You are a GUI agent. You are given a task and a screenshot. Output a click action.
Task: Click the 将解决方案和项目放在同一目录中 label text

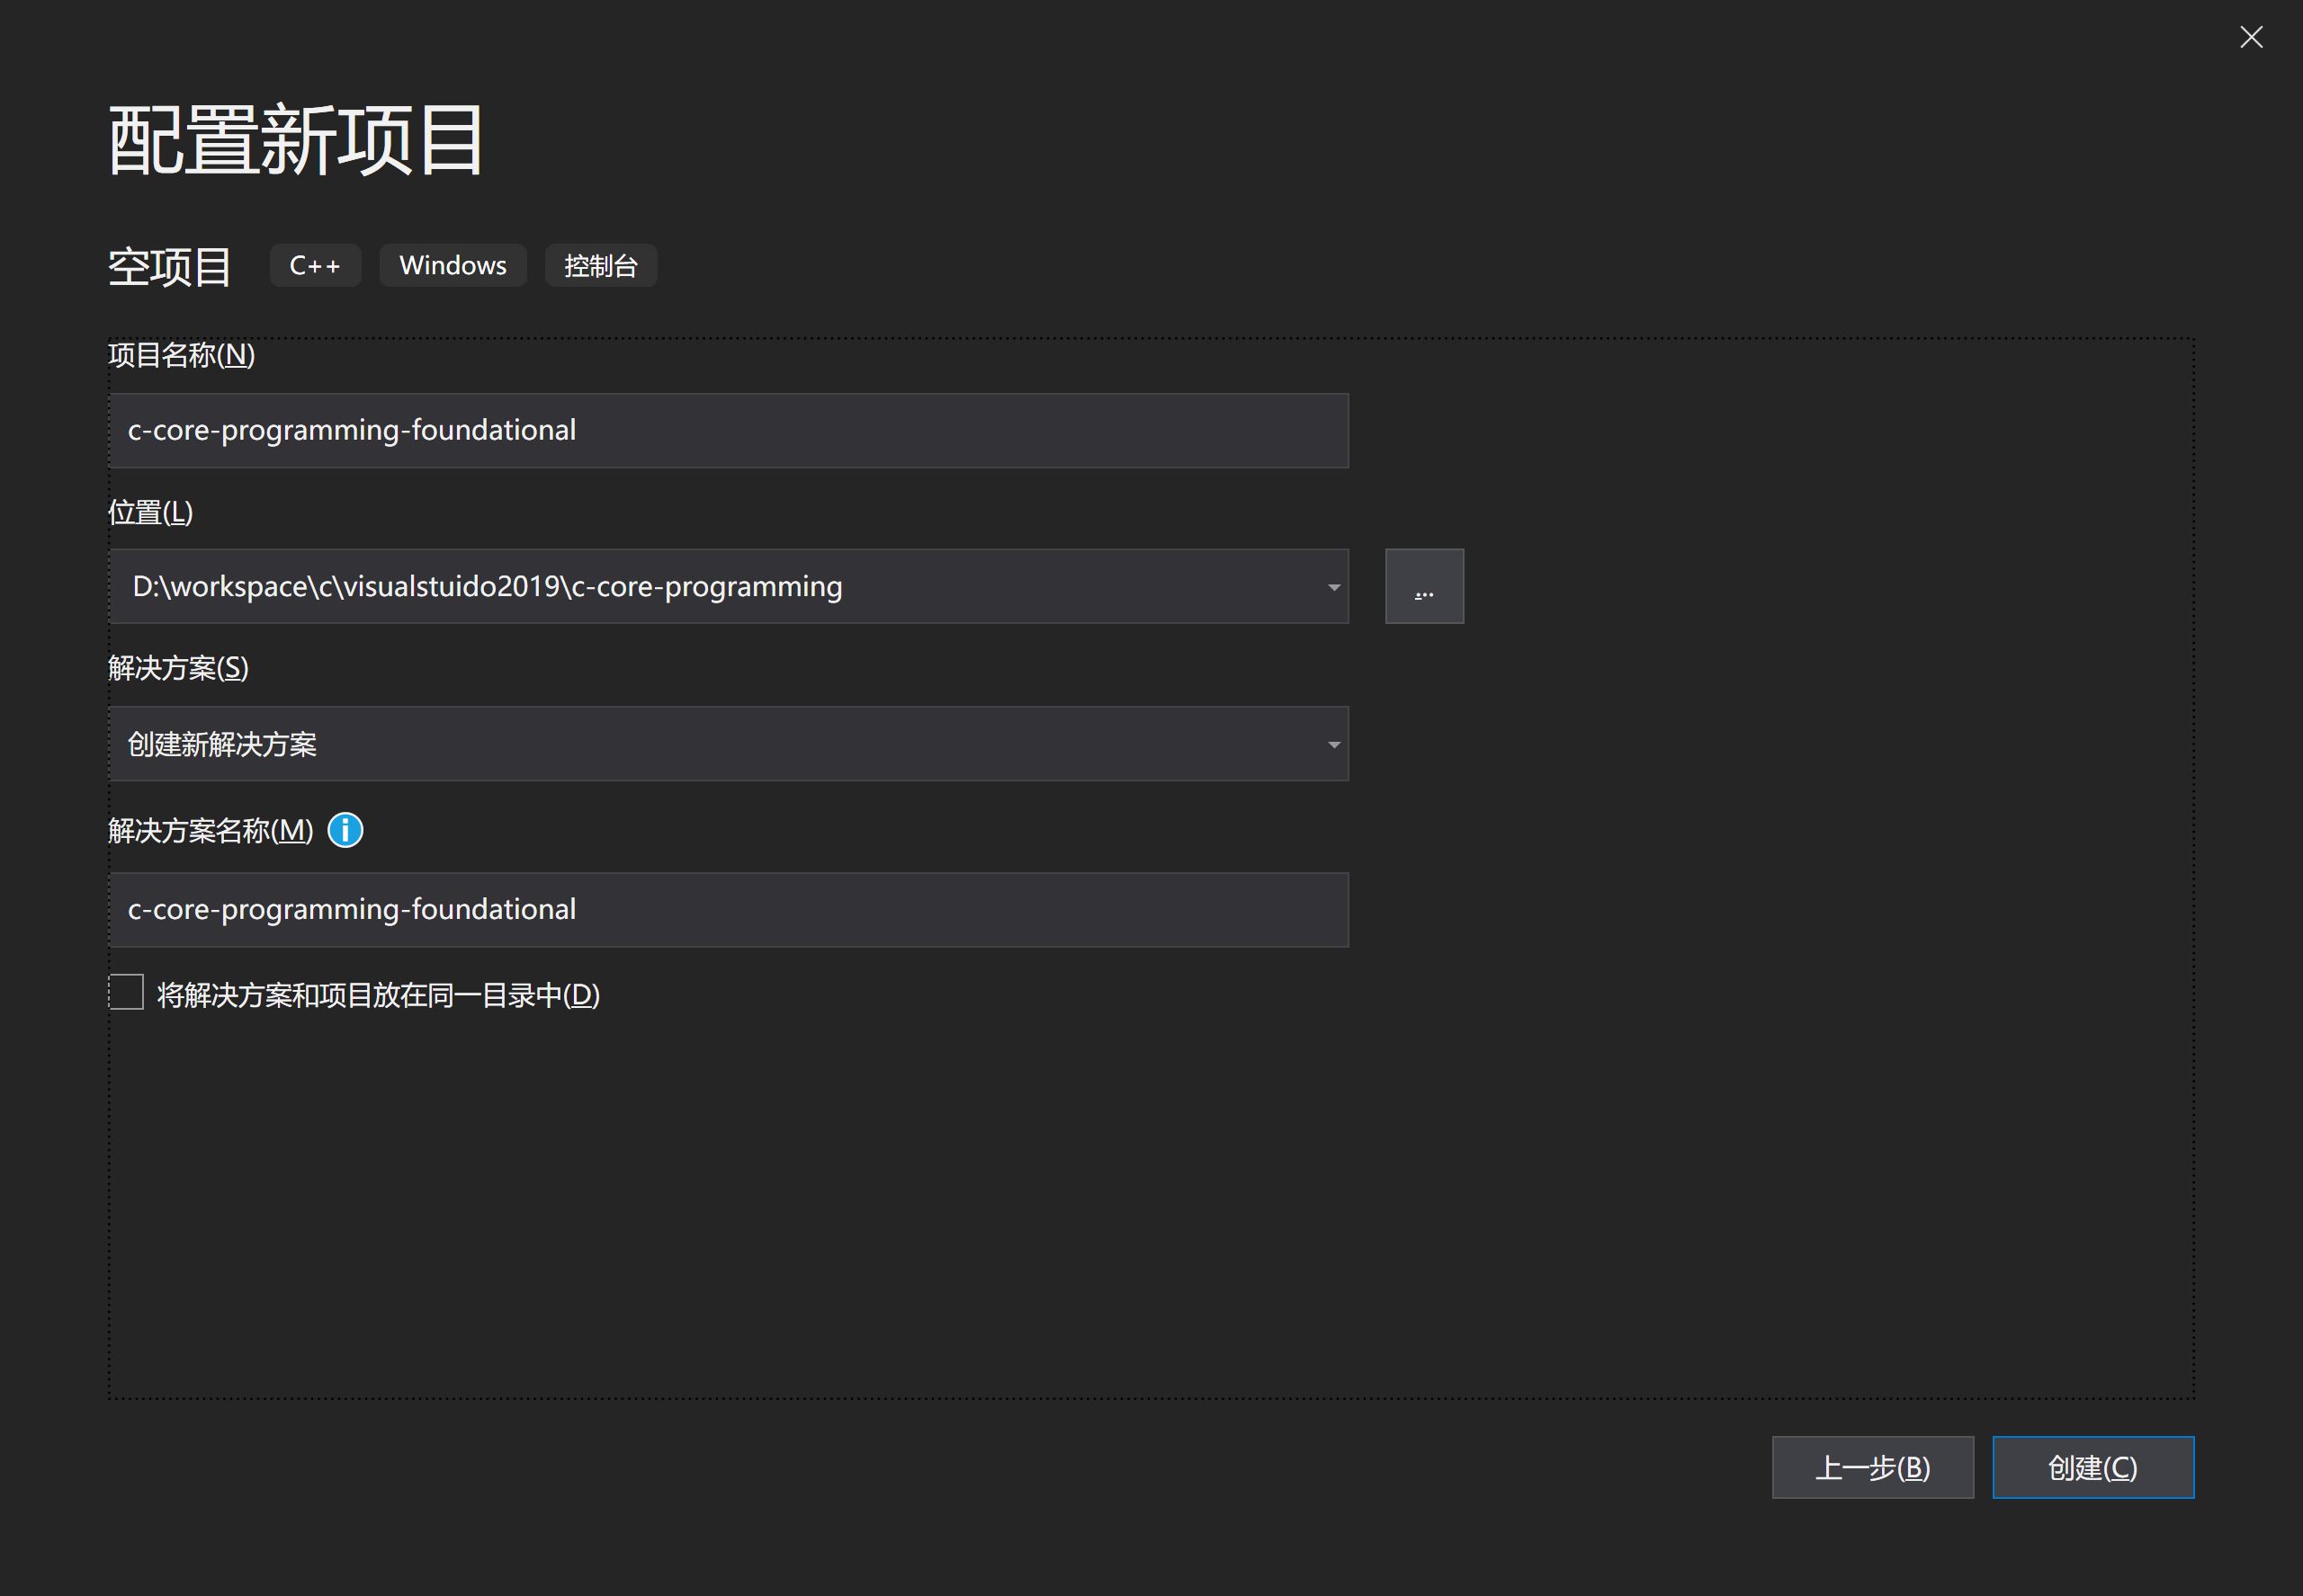pyautogui.click(x=378, y=995)
